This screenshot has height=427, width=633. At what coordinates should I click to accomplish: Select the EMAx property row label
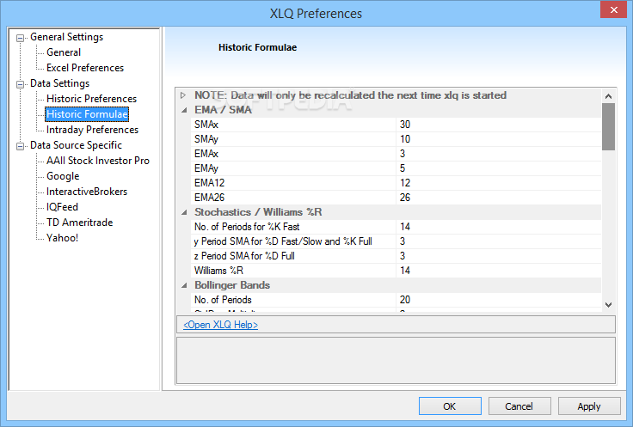point(206,154)
